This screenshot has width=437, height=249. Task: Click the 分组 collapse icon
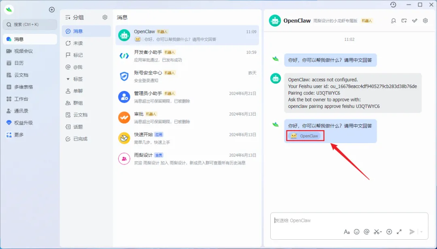[68, 17]
